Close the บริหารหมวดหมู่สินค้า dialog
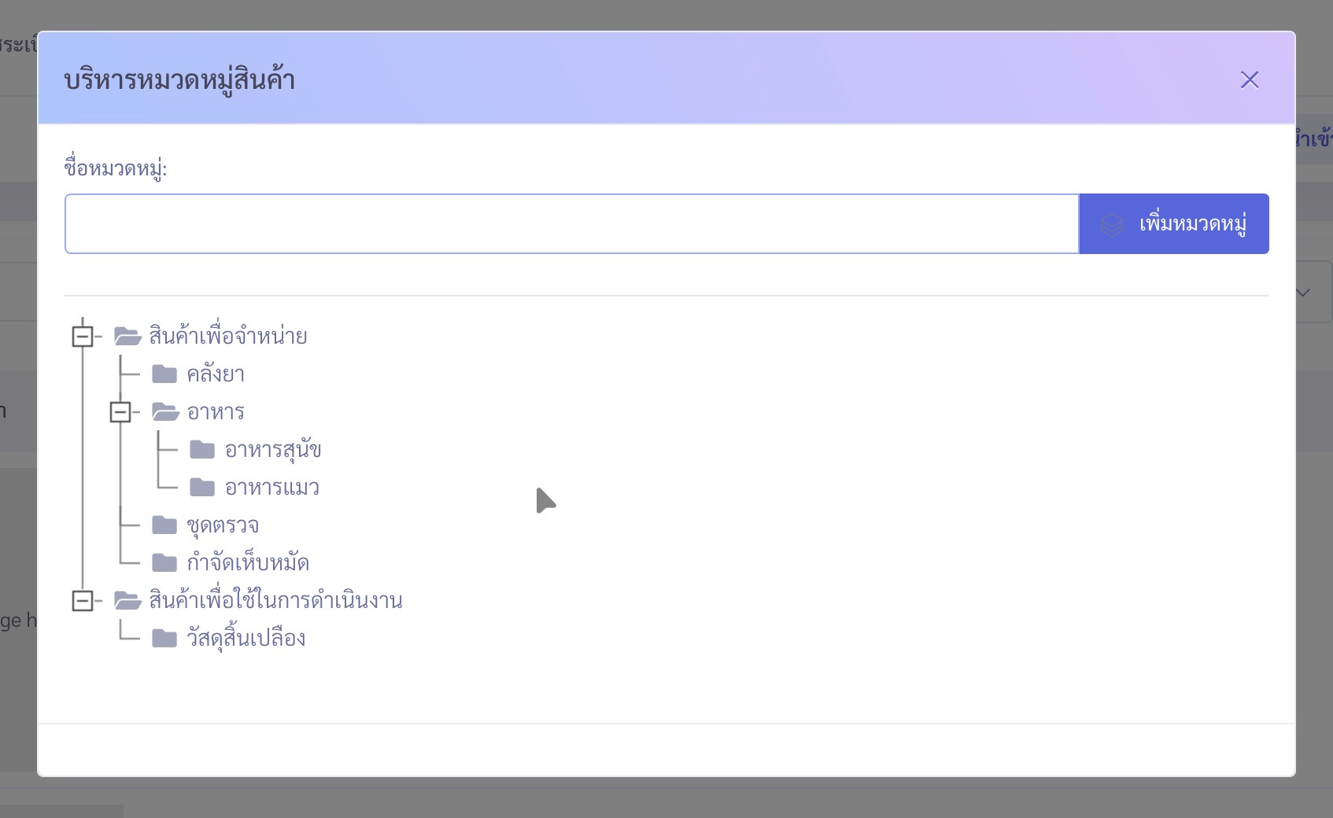This screenshot has width=1333, height=818. tap(1249, 79)
